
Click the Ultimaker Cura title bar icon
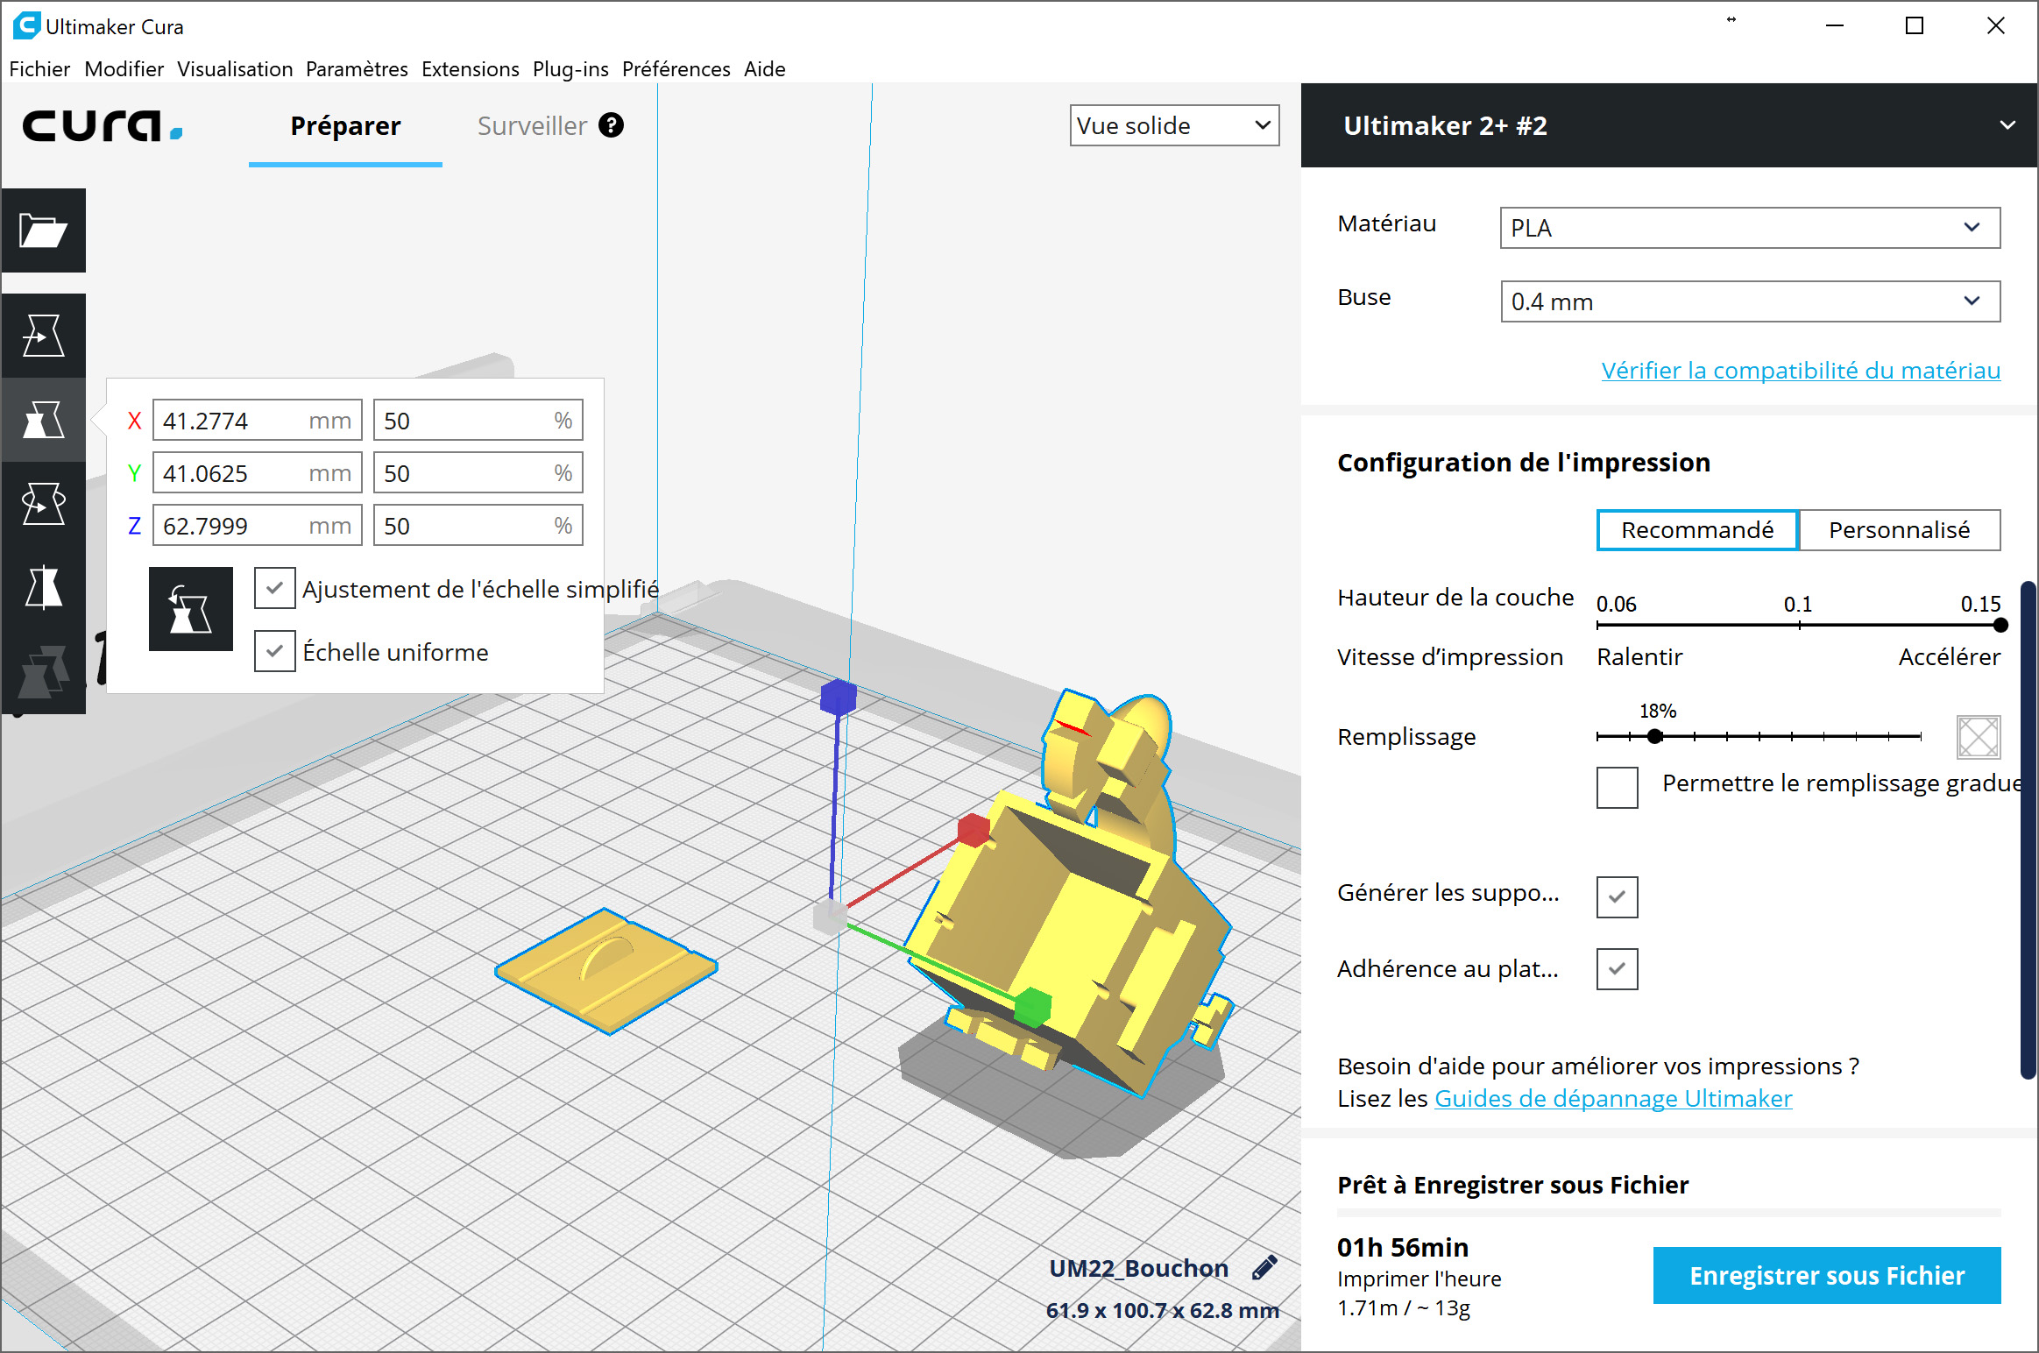[x=26, y=26]
